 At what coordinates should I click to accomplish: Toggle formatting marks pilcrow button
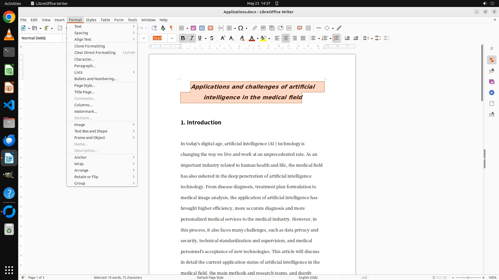tap(171, 28)
